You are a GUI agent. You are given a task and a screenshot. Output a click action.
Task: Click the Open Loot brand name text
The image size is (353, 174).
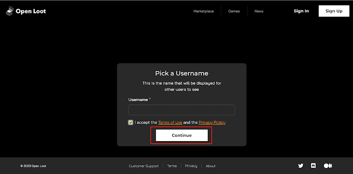(x=31, y=11)
